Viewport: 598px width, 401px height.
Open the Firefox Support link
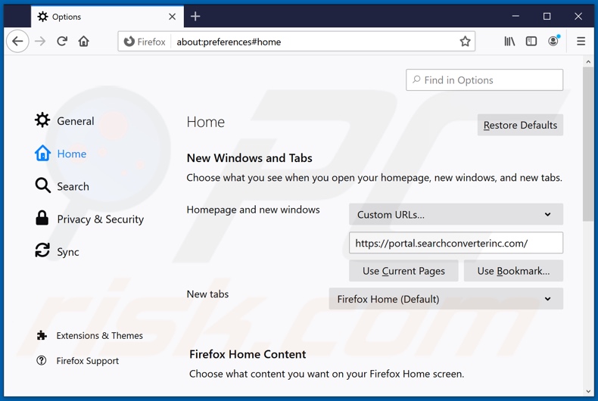tap(87, 361)
